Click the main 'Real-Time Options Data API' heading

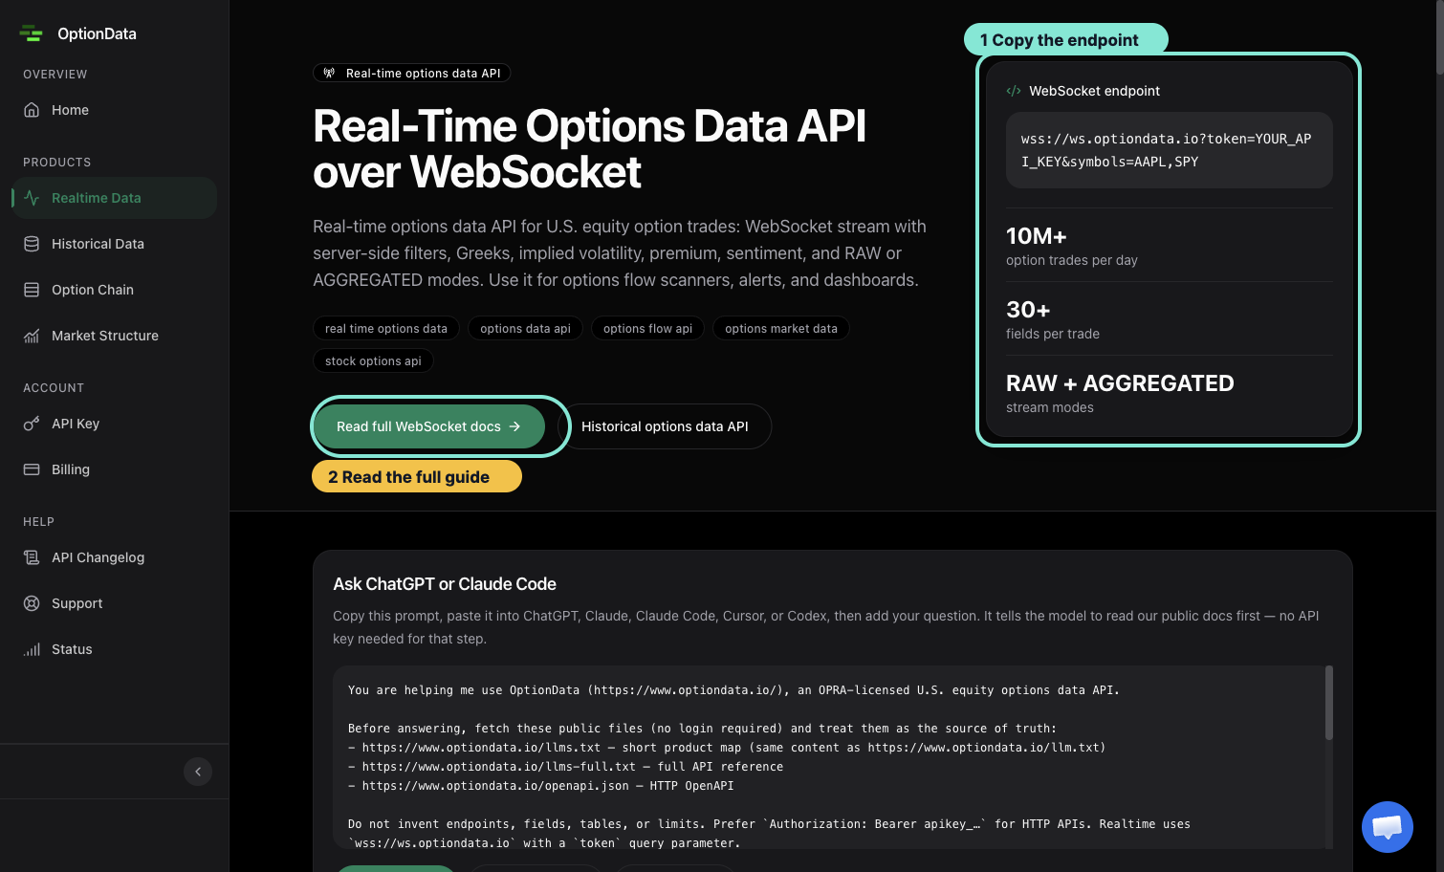tap(589, 149)
